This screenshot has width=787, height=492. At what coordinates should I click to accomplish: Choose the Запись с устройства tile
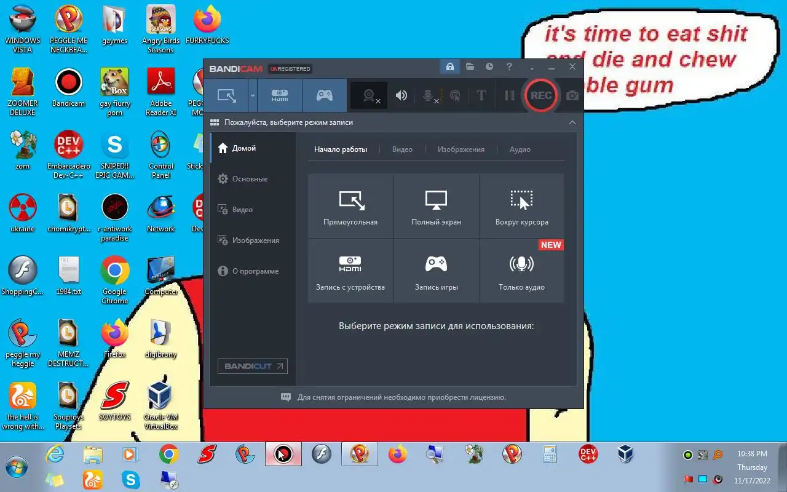tap(350, 271)
